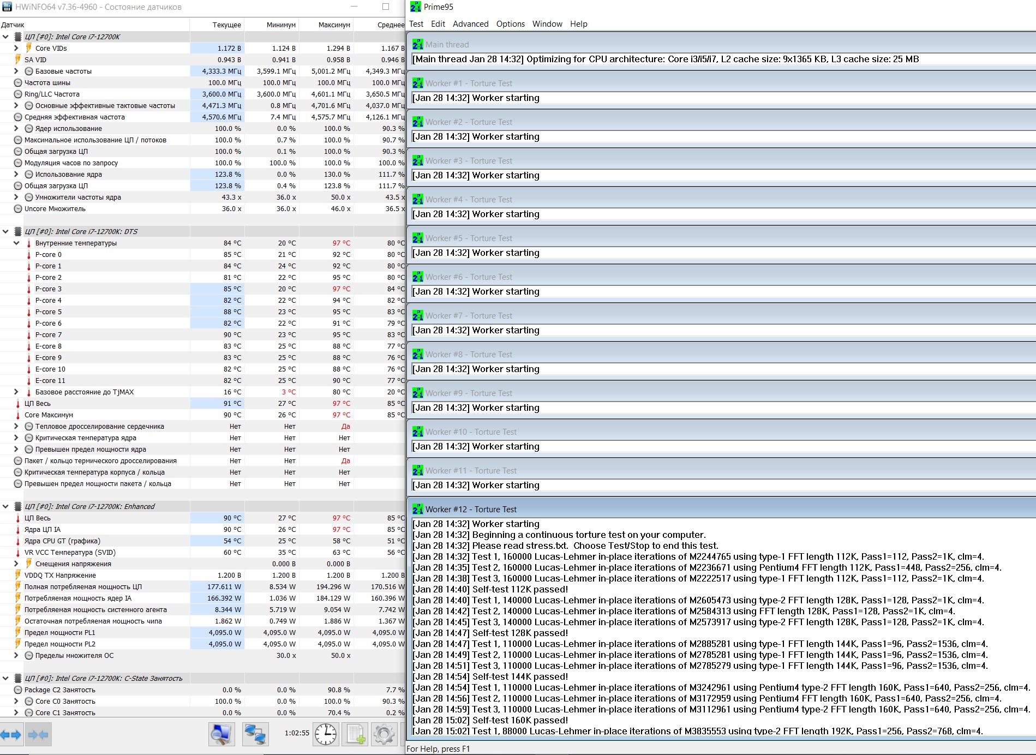Click the 'Optimizing for CPU architecture' log line
1036x755 pixels.
(x=666, y=59)
